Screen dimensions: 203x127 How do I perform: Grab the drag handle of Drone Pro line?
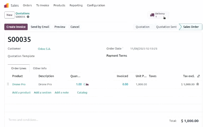click(8, 84)
